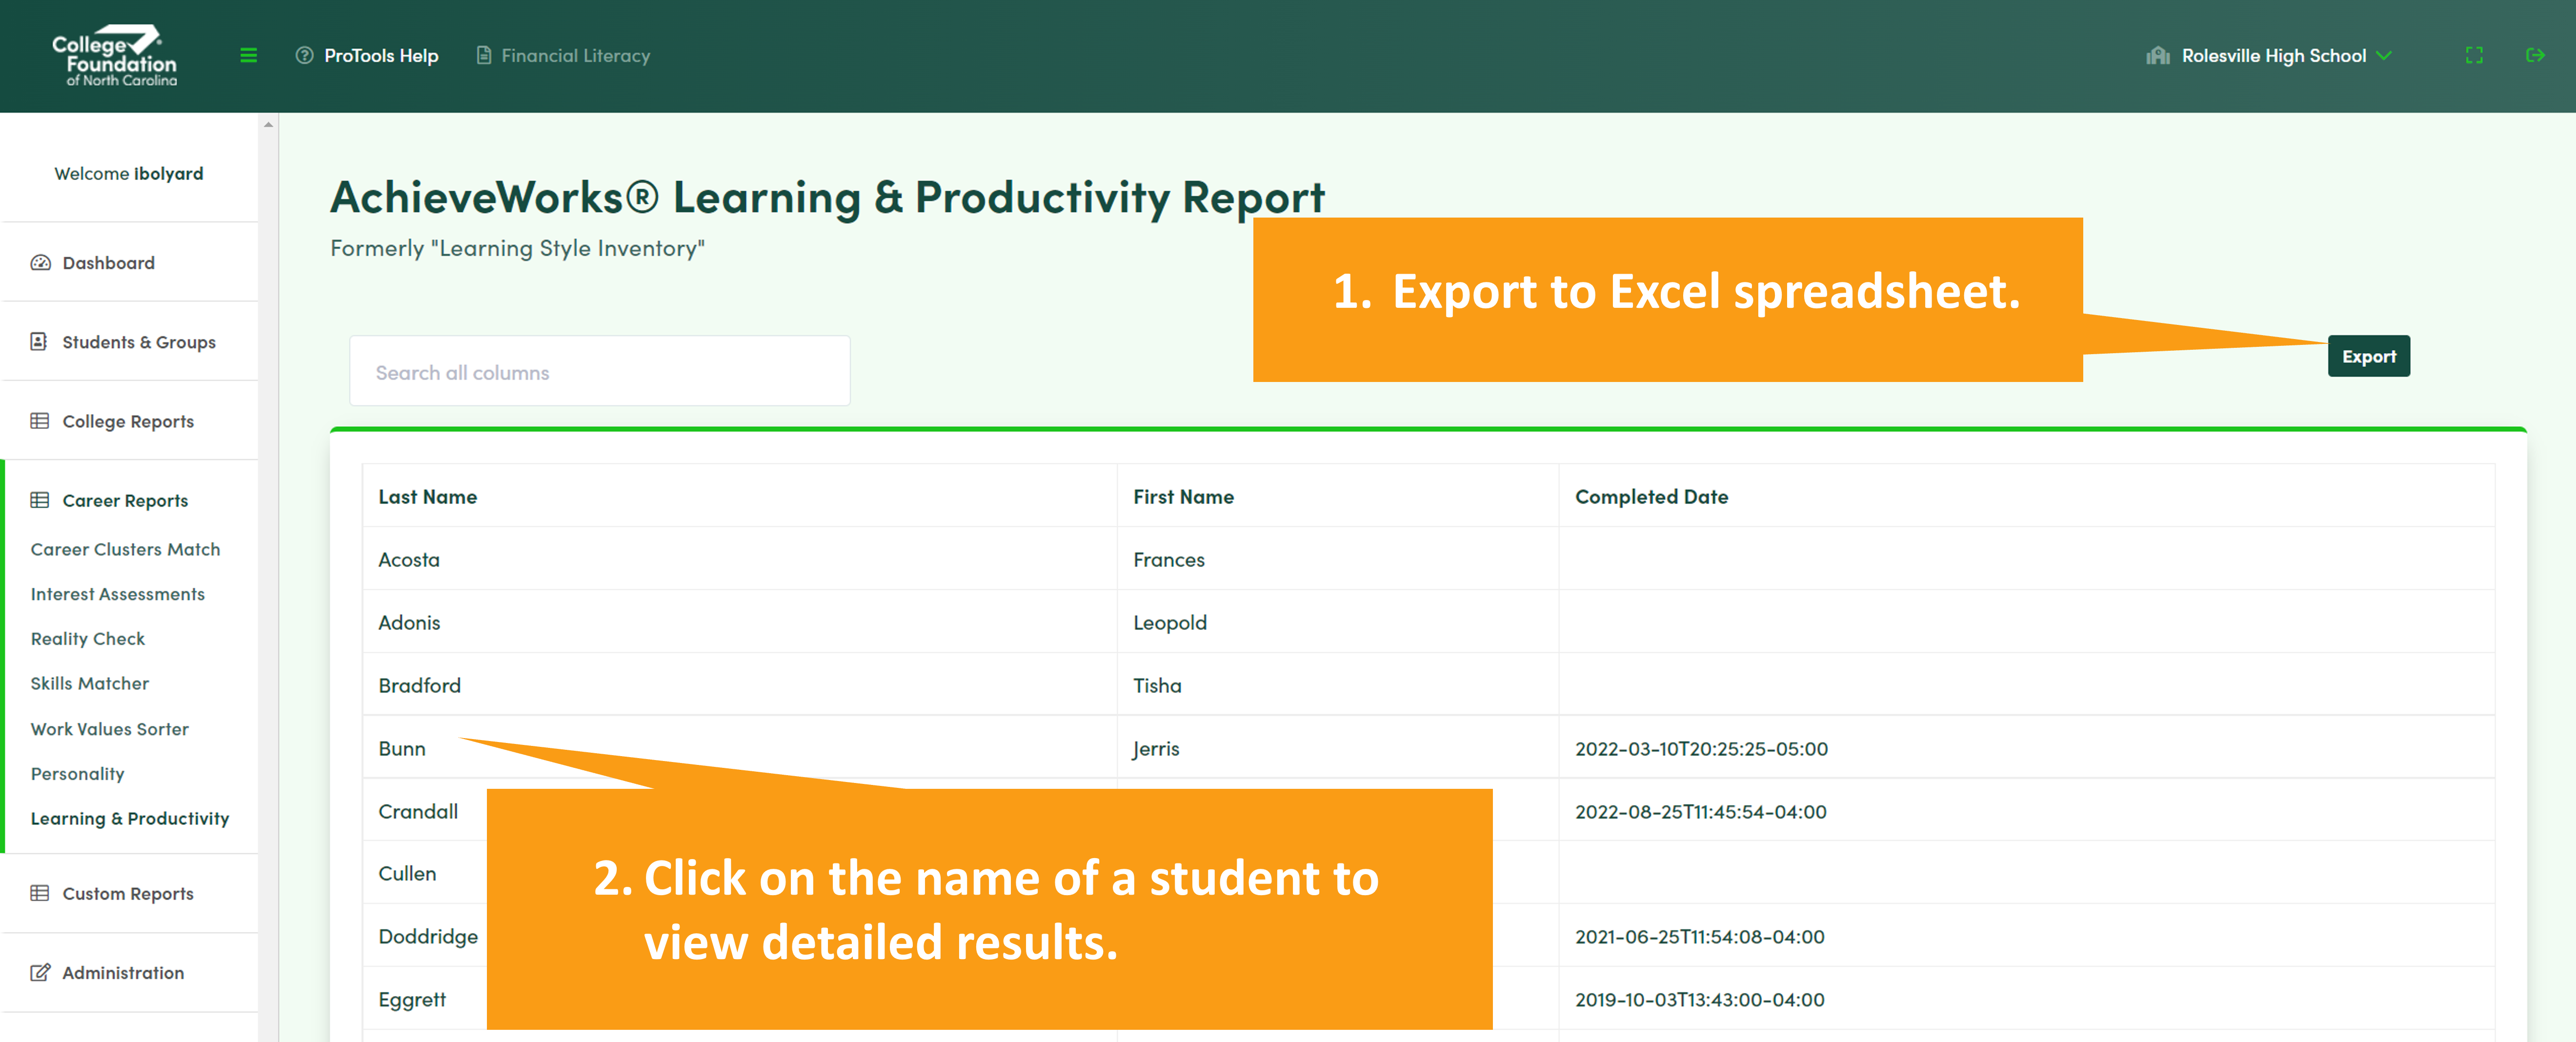Click the Career Reports table icon
The width and height of the screenshot is (2576, 1042).
click(40, 500)
